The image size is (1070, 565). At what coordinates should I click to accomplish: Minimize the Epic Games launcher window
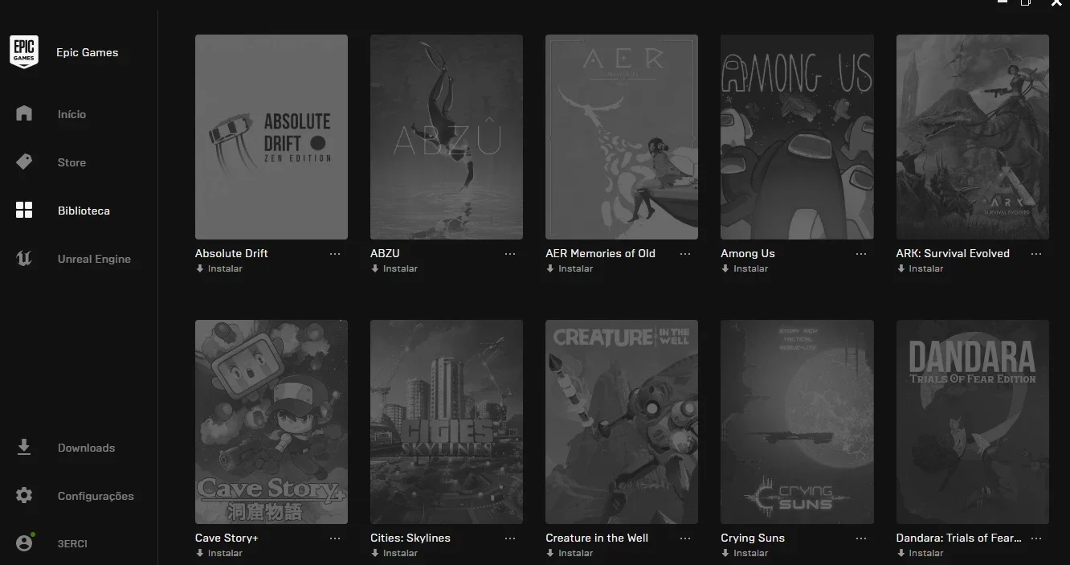click(x=1002, y=3)
